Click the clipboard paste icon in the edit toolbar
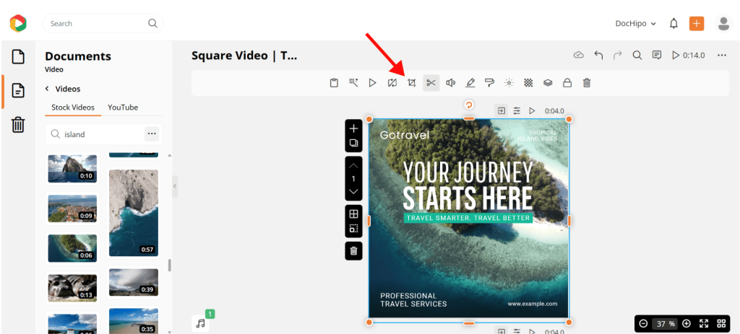This screenshot has height=334, width=740. tap(334, 83)
